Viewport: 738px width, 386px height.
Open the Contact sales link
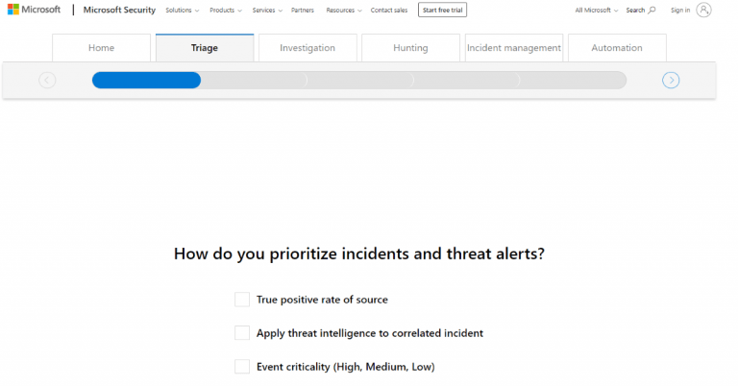[389, 11]
